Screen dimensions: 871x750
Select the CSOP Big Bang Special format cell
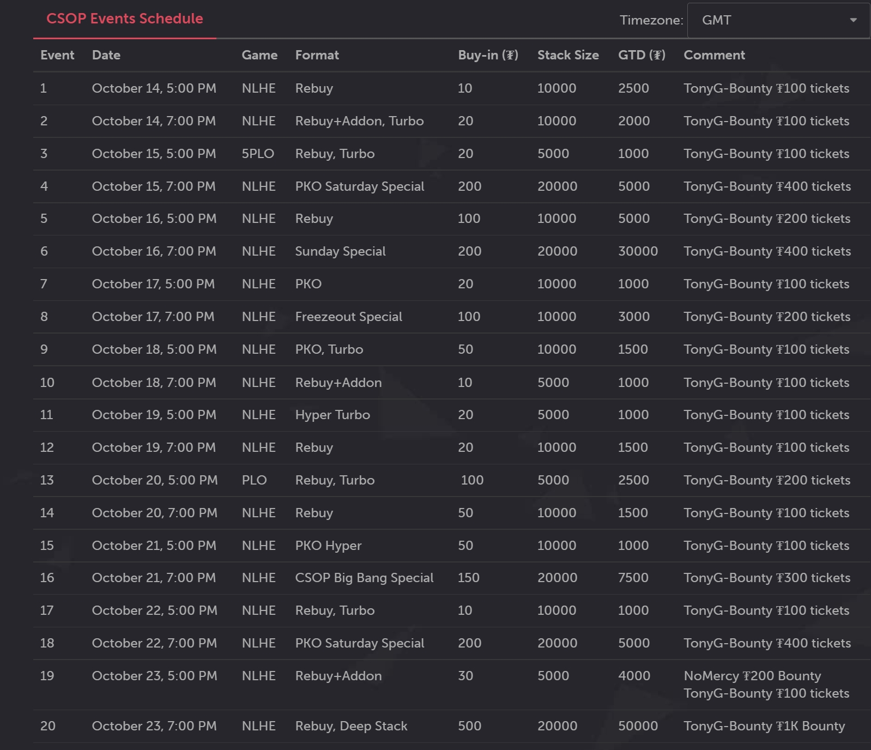(364, 578)
